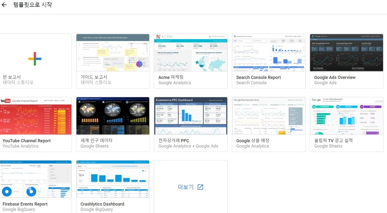Click the Google Ads Overview title

(335, 77)
